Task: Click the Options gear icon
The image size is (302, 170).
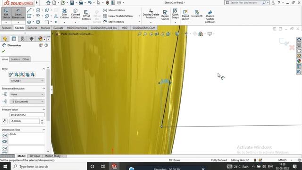Action: (x=119, y=3)
